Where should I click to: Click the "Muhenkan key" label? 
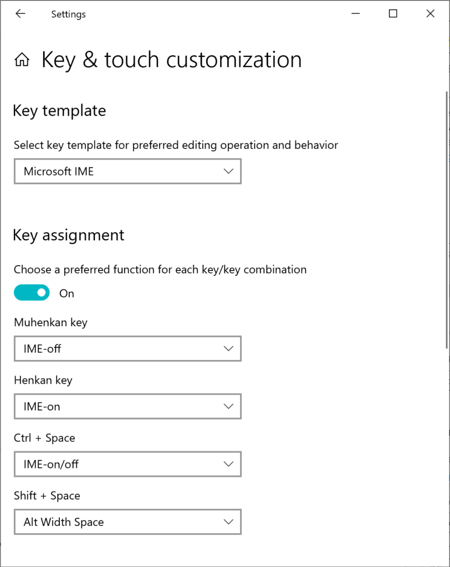pos(50,322)
